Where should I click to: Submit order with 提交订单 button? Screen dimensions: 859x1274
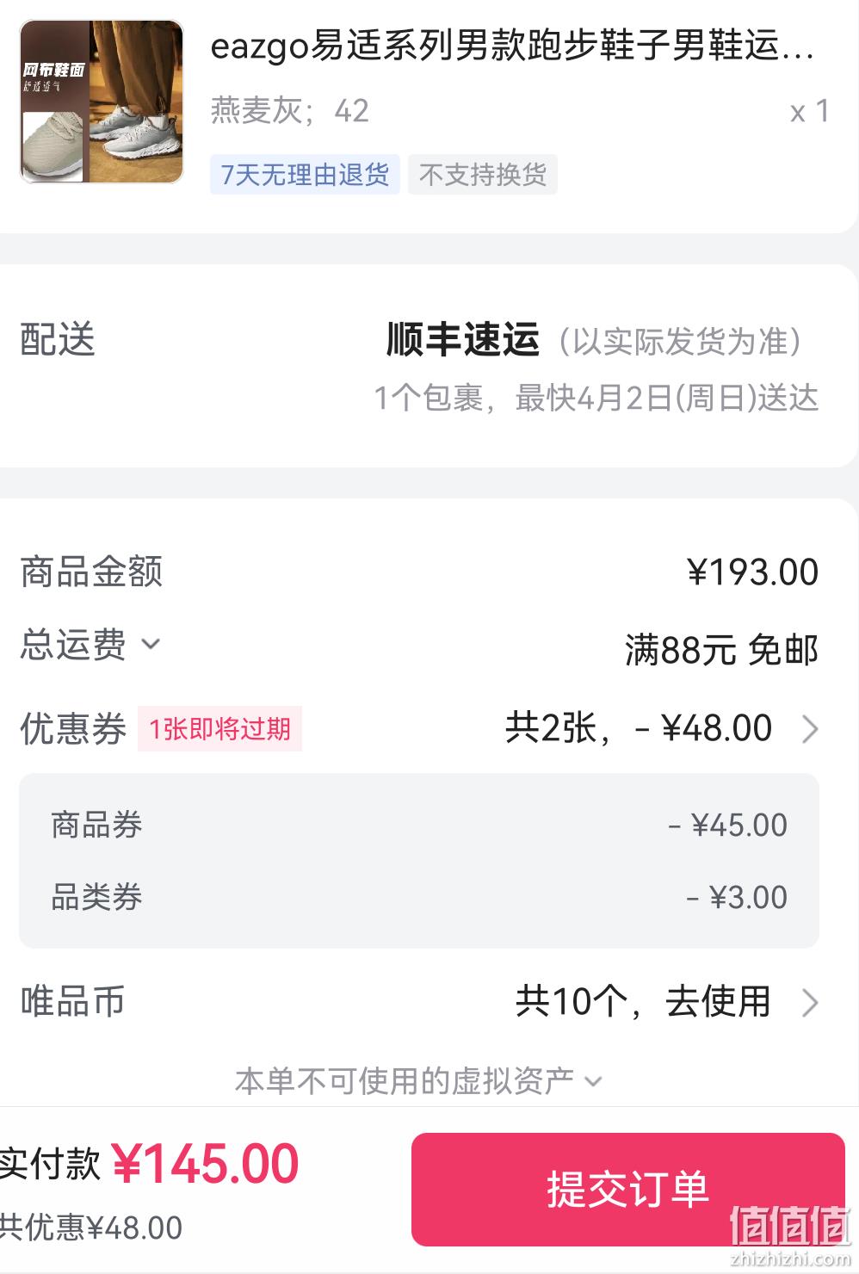(x=628, y=1190)
